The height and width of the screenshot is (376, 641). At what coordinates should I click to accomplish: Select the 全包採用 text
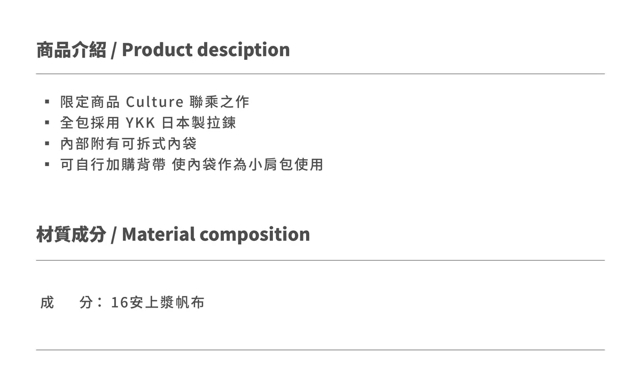(90, 123)
